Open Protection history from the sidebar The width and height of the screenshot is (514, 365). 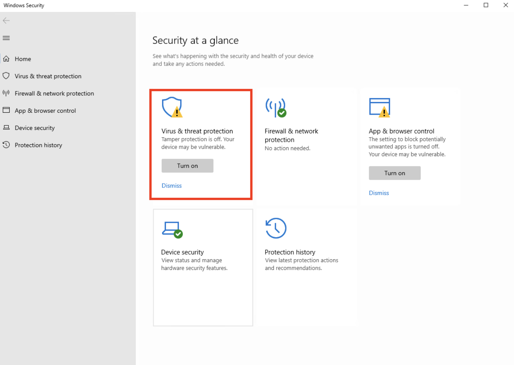(38, 145)
